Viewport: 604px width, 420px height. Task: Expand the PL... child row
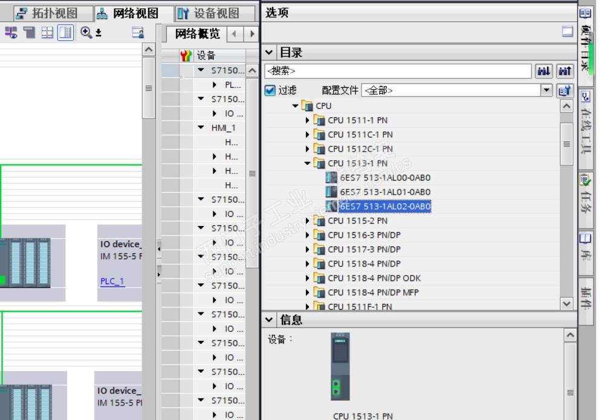(215, 85)
